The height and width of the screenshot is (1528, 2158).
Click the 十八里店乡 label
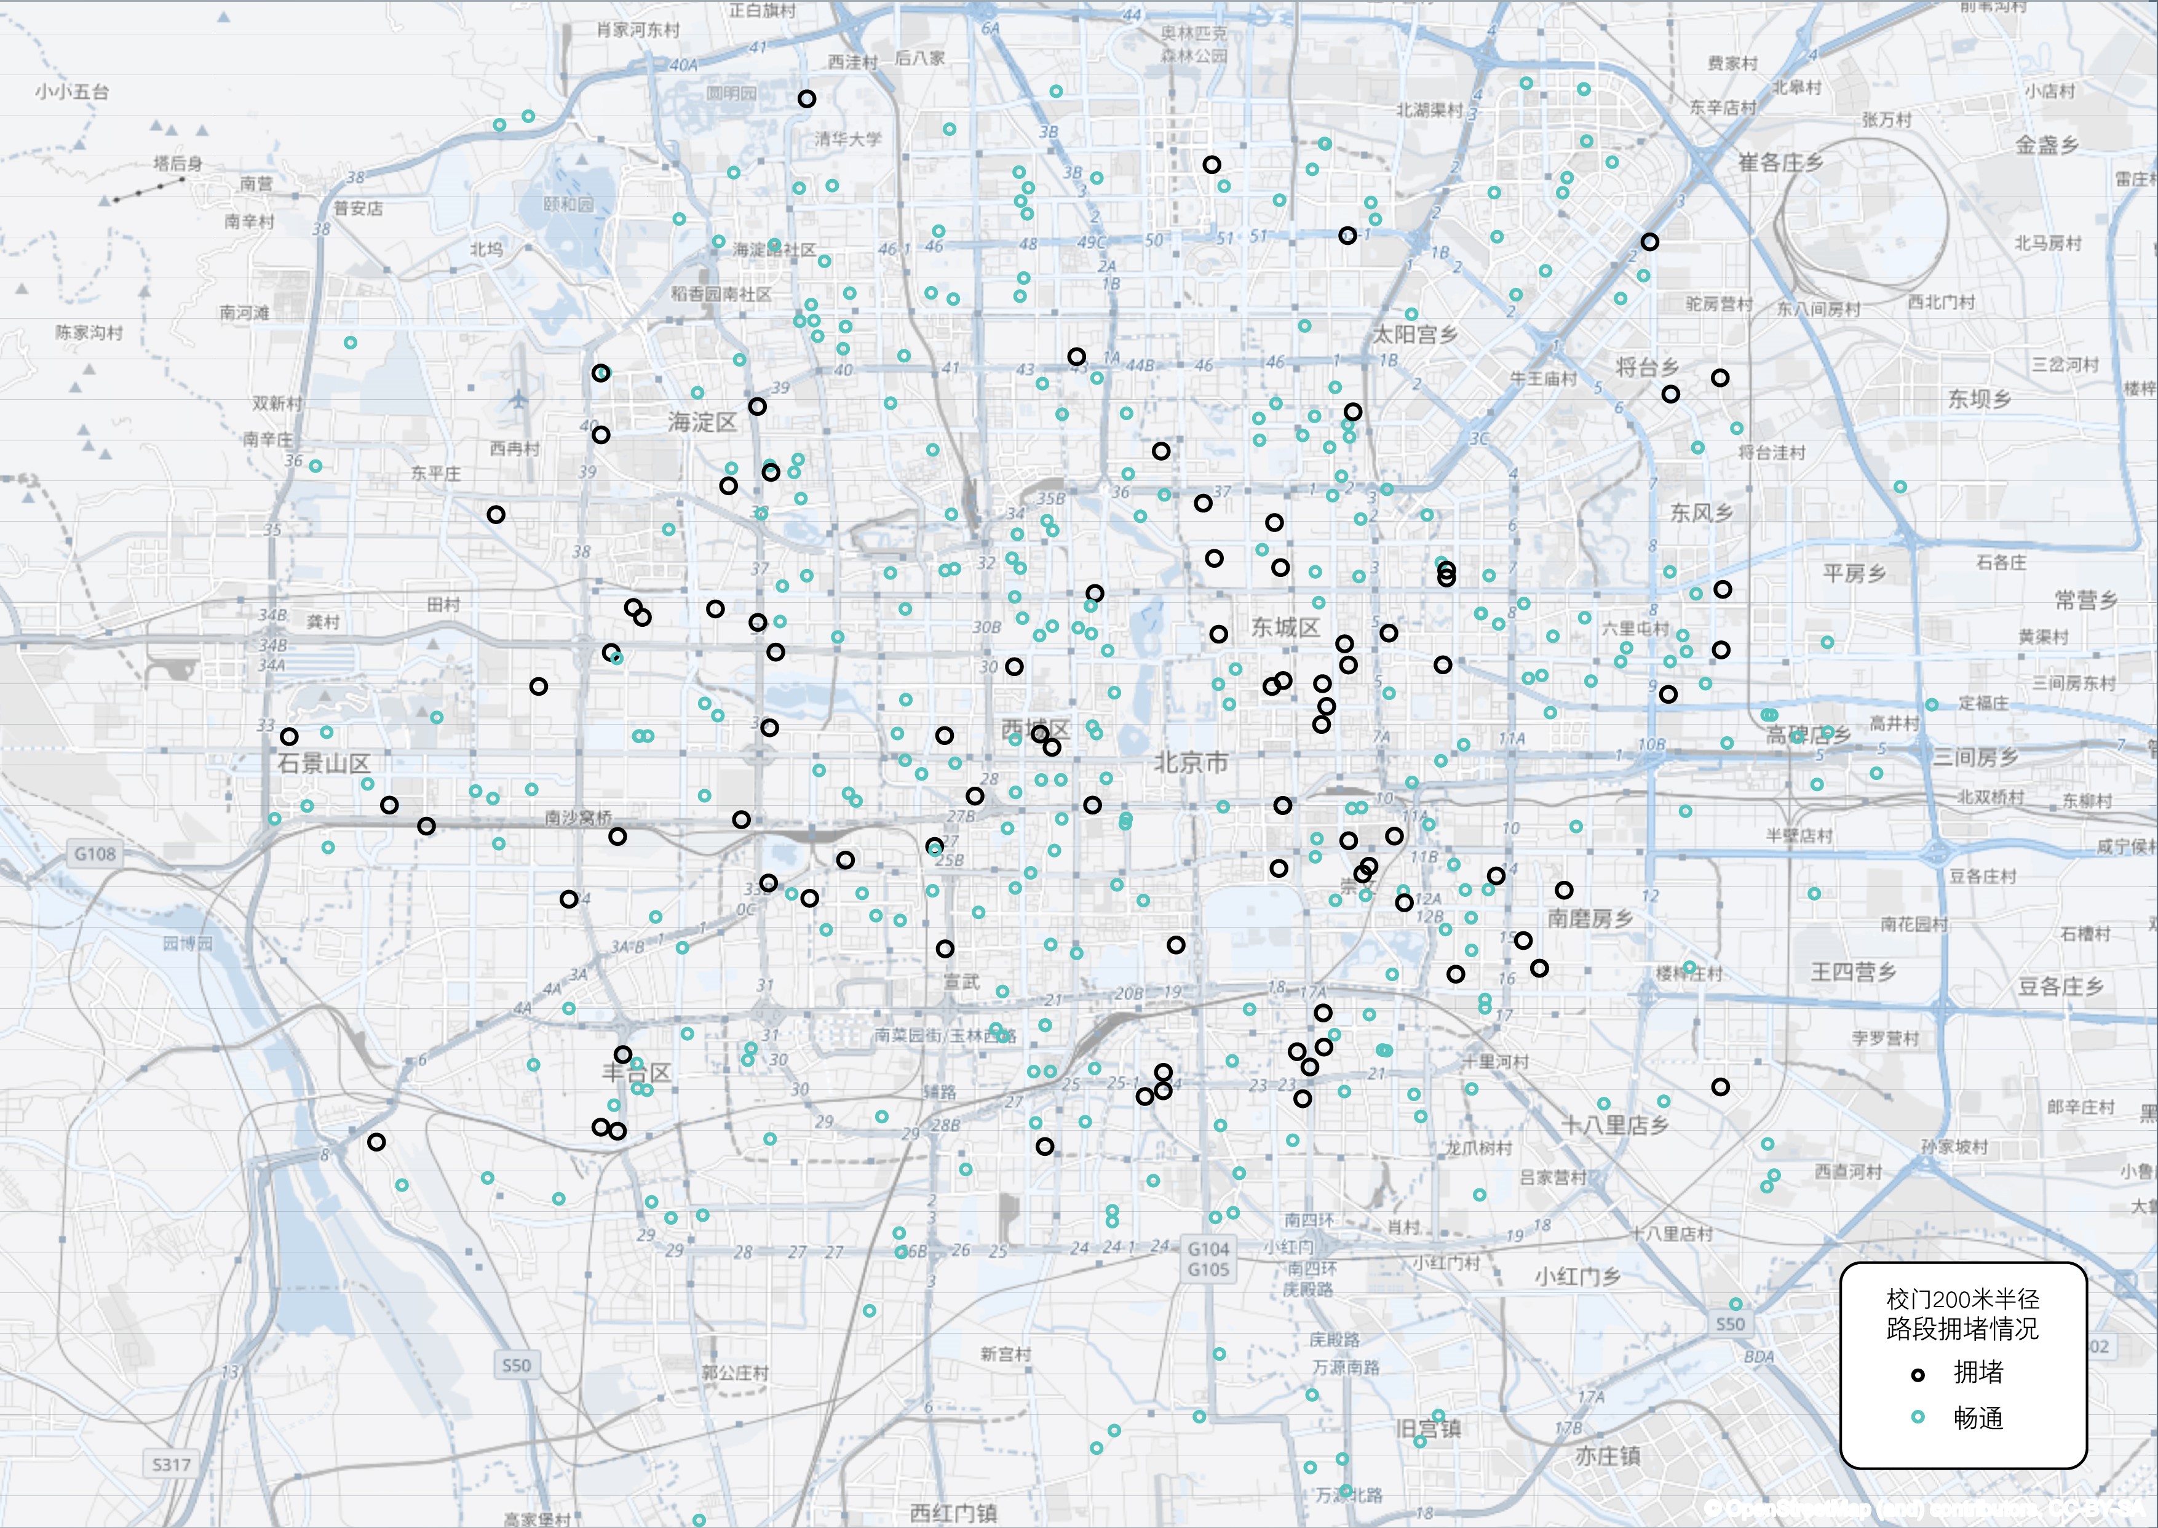(1615, 1124)
